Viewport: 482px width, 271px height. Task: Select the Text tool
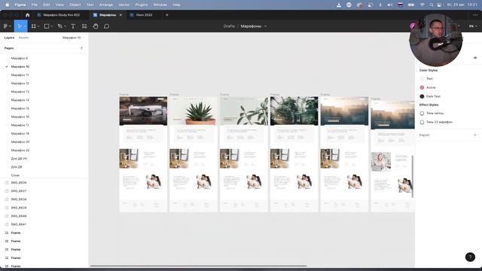pyautogui.click(x=73, y=26)
